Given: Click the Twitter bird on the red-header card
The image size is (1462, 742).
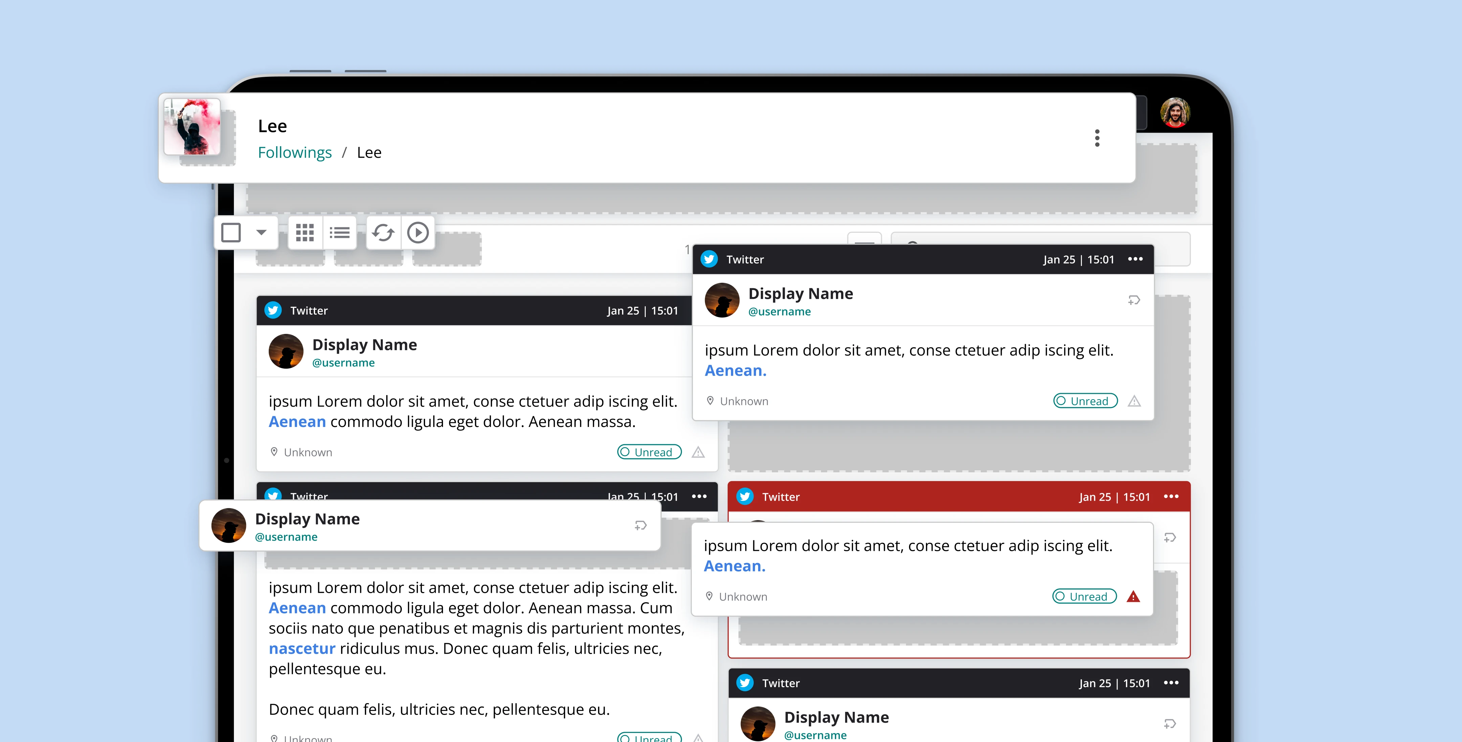Looking at the screenshot, I should (x=745, y=496).
